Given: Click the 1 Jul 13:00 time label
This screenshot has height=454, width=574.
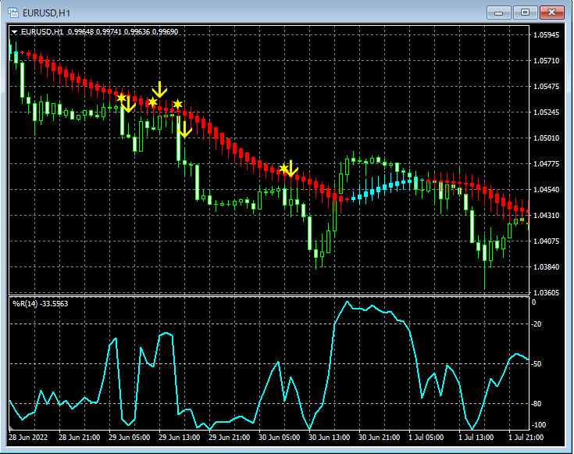Looking at the screenshot, I should tap(476, 437).
